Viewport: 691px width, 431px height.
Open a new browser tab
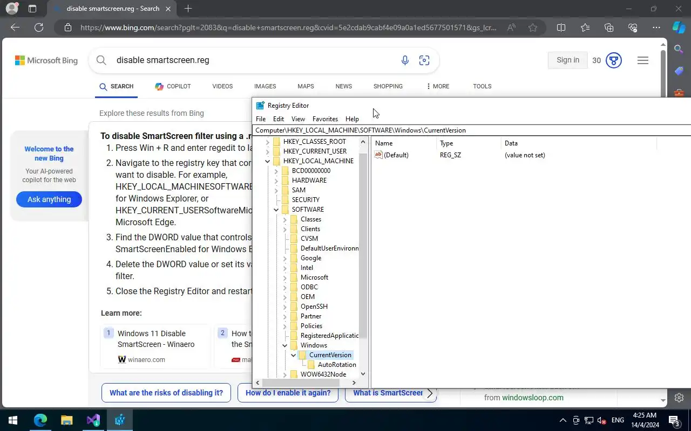tap(188, 9)
